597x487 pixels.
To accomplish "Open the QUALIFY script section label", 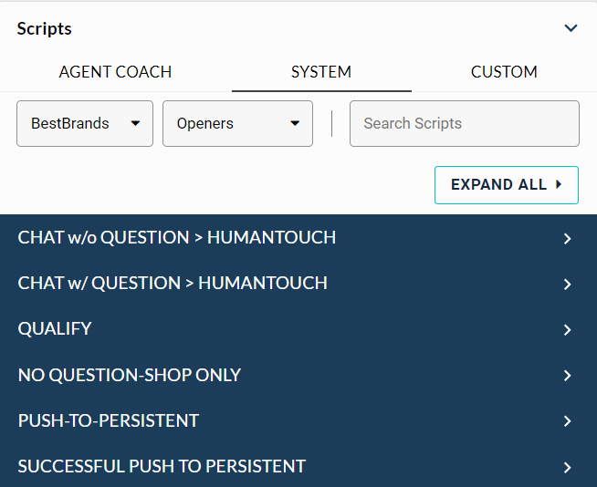I will click(x=55, y=329).
